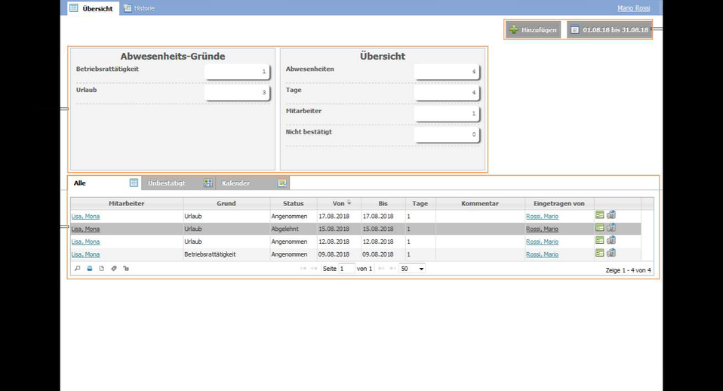
Task: Click the tag icon in table footer
Action: point(114,269)
